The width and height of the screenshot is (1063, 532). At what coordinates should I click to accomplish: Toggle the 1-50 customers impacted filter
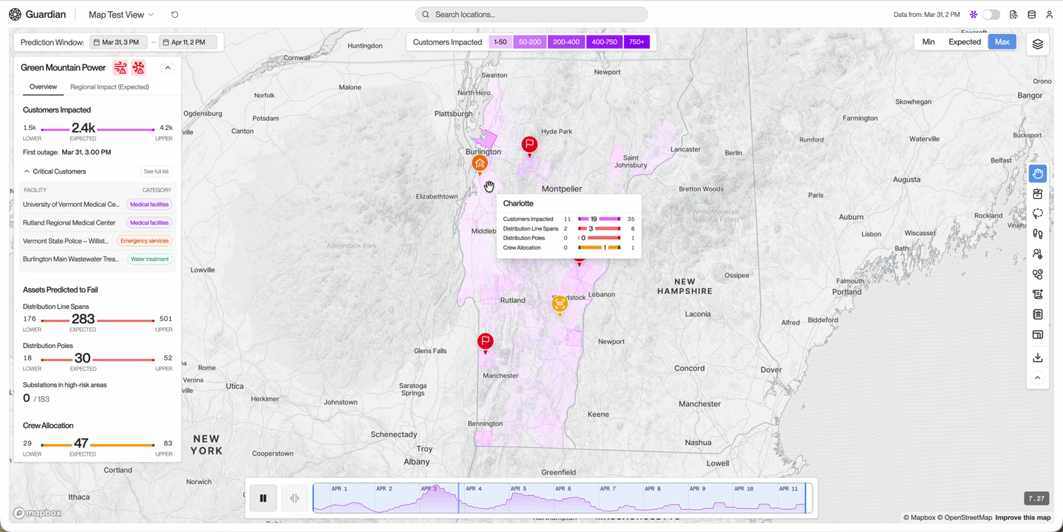pos(500,42)
